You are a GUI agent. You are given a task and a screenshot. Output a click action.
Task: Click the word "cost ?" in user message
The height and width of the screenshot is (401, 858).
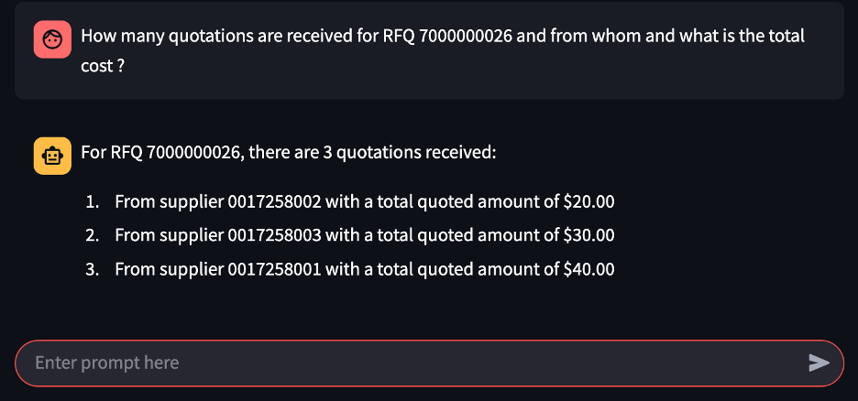[x=103, y=66]
